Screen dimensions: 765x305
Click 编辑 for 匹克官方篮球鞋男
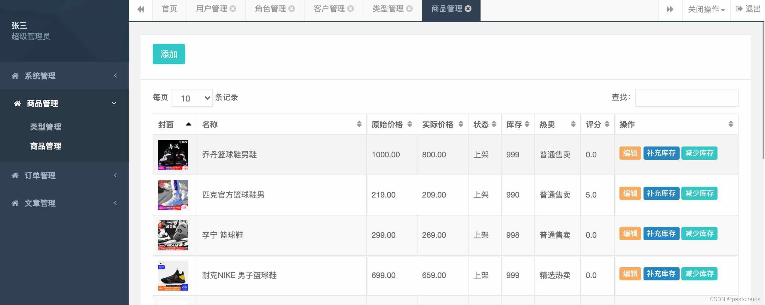pyautogui.click(x=630, y=193)
